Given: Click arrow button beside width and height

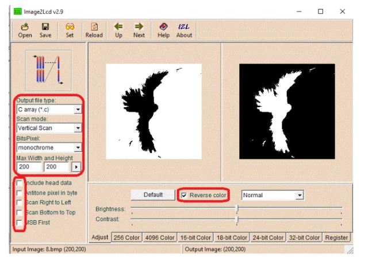Looking at the screenshot, I should point(76,167).
